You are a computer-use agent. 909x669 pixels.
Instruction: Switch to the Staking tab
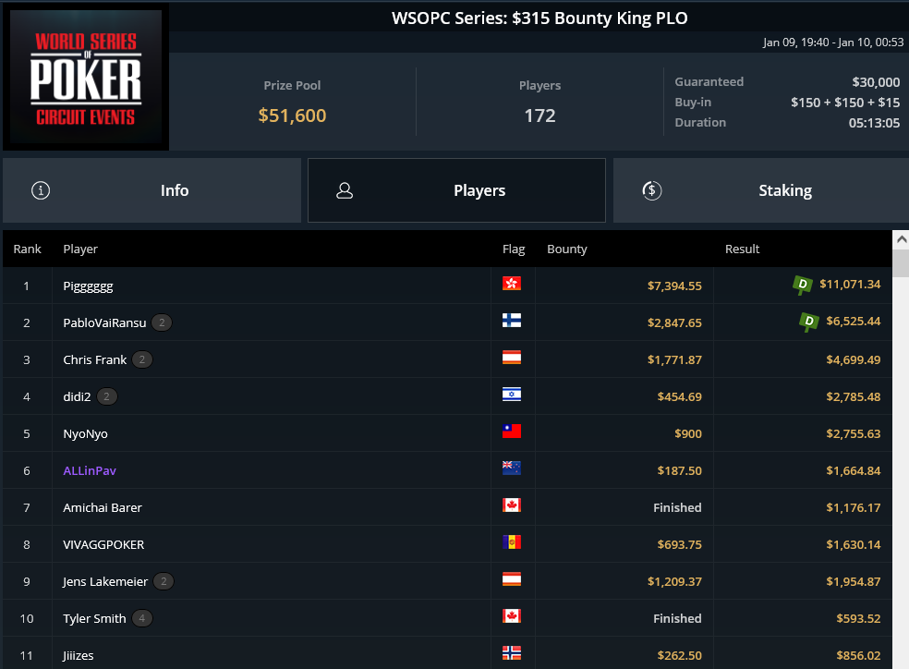(x=760, y=190)
